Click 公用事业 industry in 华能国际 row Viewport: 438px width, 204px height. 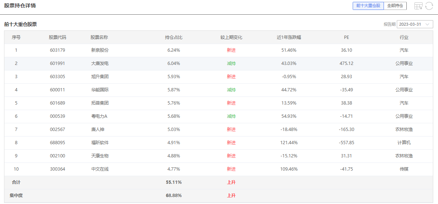[x=404, y=90]
